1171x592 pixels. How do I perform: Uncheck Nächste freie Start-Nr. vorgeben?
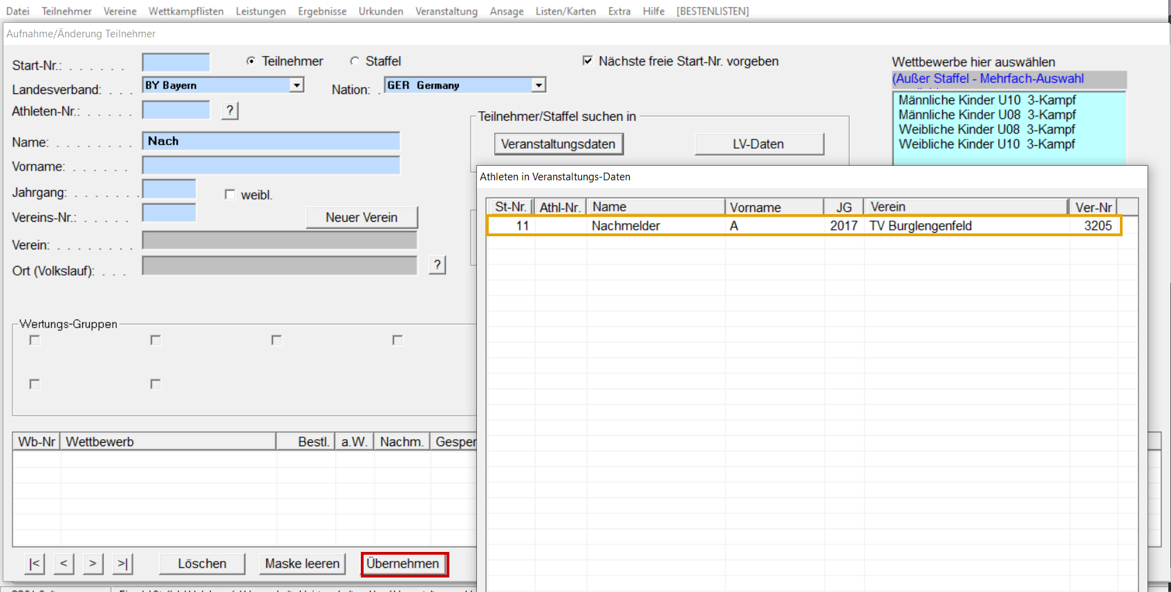[588, 61]
